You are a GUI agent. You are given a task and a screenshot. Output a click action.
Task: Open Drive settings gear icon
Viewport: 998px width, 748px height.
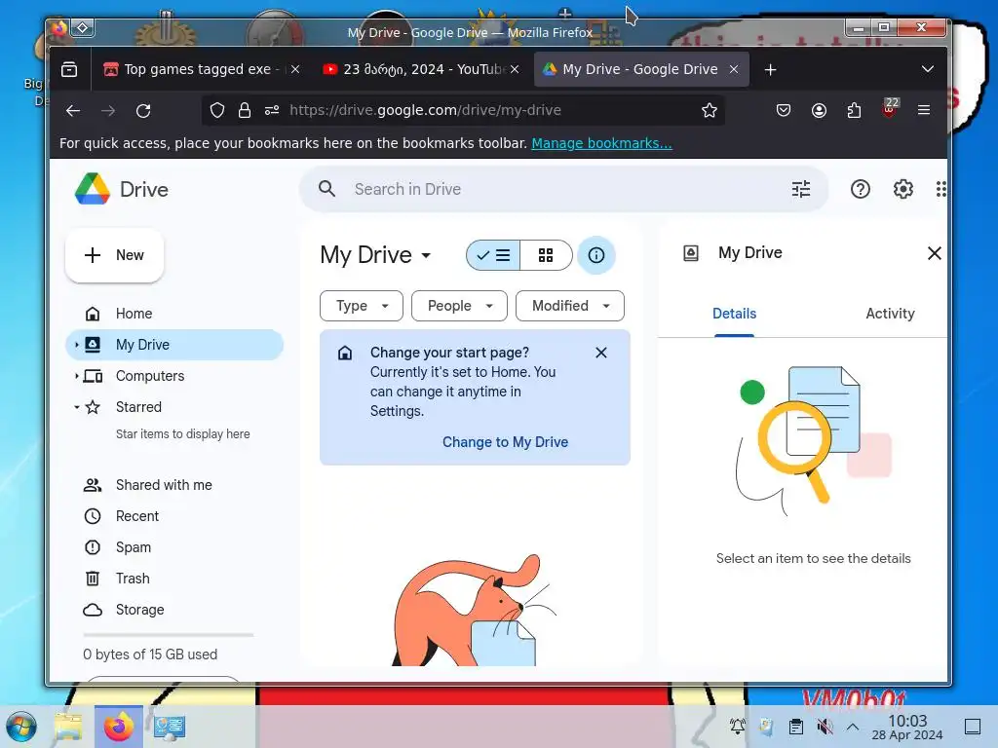pyautogui.click(x=903, y=189)
